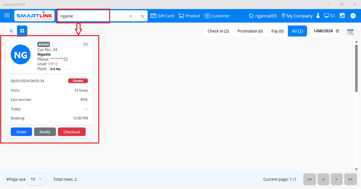Click the magnifier search icon
Image resolution: width=361 pixels, height=189 pixels.
point(142,16)
